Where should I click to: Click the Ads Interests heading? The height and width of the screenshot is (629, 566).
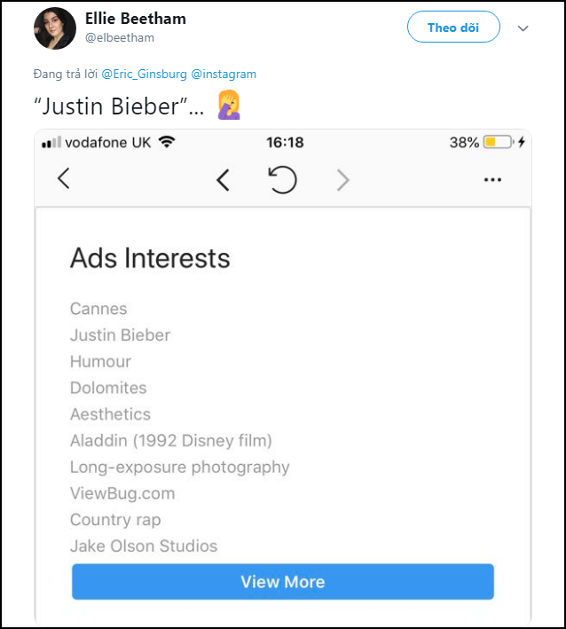pos(150,258)
